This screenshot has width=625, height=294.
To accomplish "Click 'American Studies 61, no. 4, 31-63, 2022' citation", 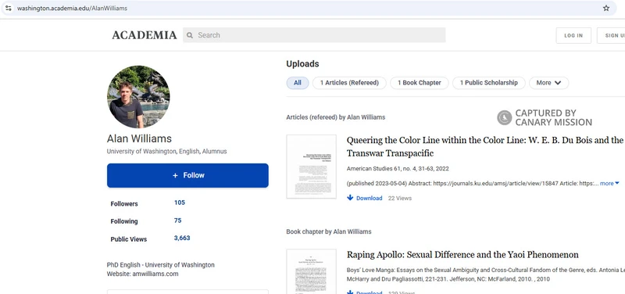I will 398,169.
